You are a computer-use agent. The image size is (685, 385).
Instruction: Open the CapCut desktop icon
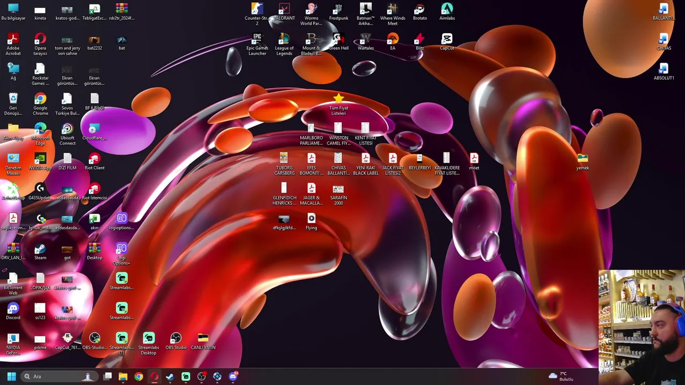coord(447,42)
